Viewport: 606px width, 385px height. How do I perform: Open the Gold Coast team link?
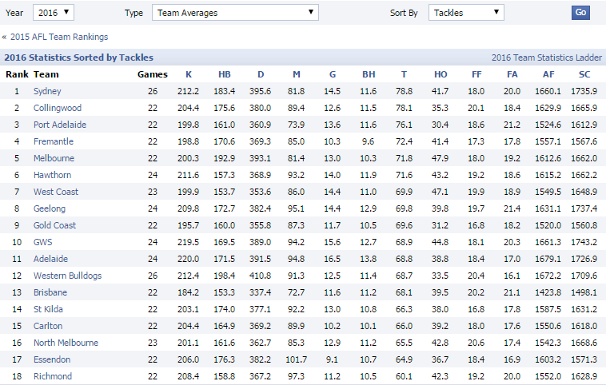coord(54,225)
